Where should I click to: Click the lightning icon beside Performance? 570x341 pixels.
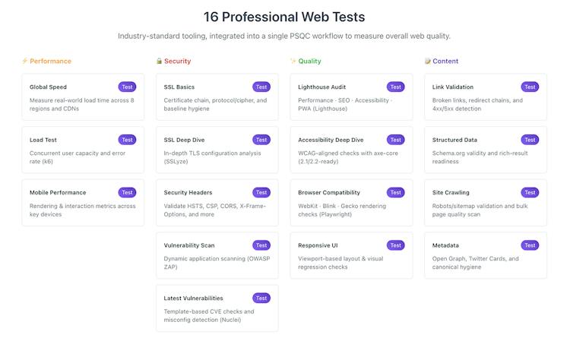click(x=25, y=61)
